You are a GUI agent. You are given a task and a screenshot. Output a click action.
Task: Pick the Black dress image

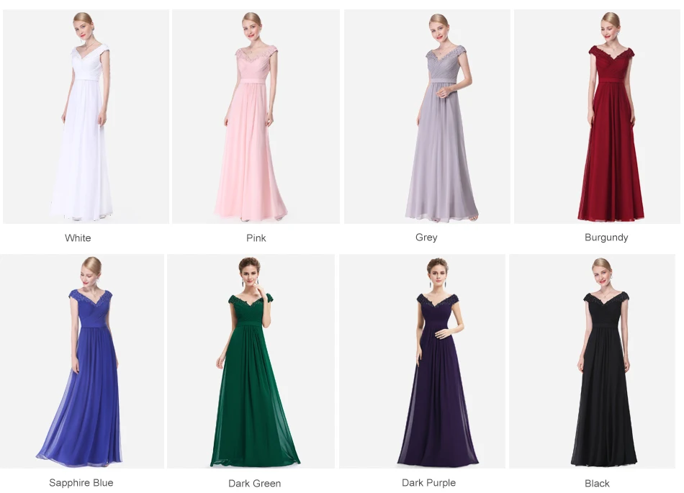[592, 361]
